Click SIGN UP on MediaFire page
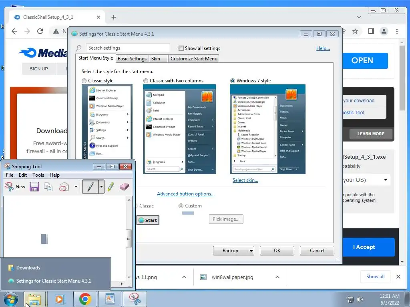 pos(39,69)
